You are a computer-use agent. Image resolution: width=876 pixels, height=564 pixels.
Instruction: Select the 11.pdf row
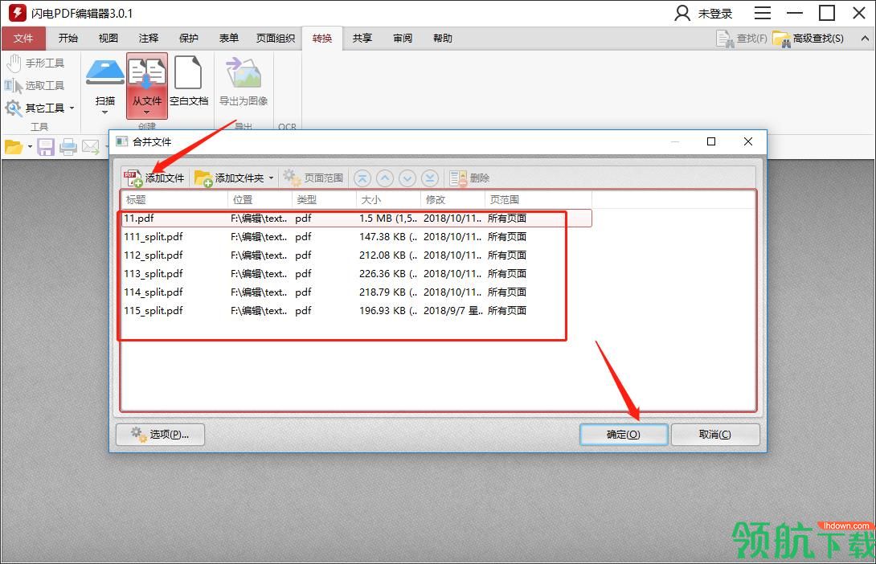[357, 219]
